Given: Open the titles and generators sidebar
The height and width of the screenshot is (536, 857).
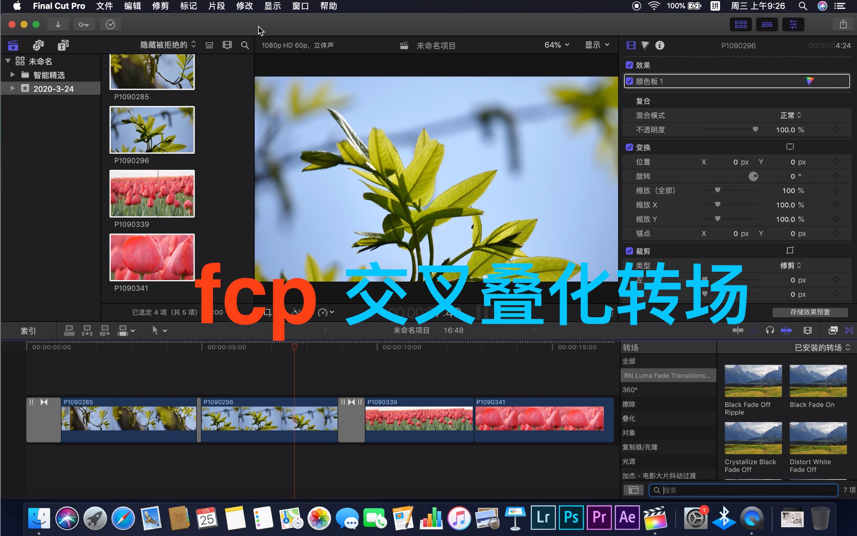Looking at the screenshot, I should (x=63, y=45).
